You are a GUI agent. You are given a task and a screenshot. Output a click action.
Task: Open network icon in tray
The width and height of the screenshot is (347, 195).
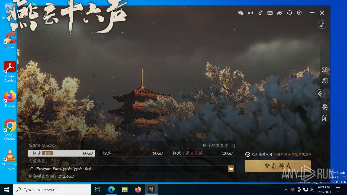306,190
